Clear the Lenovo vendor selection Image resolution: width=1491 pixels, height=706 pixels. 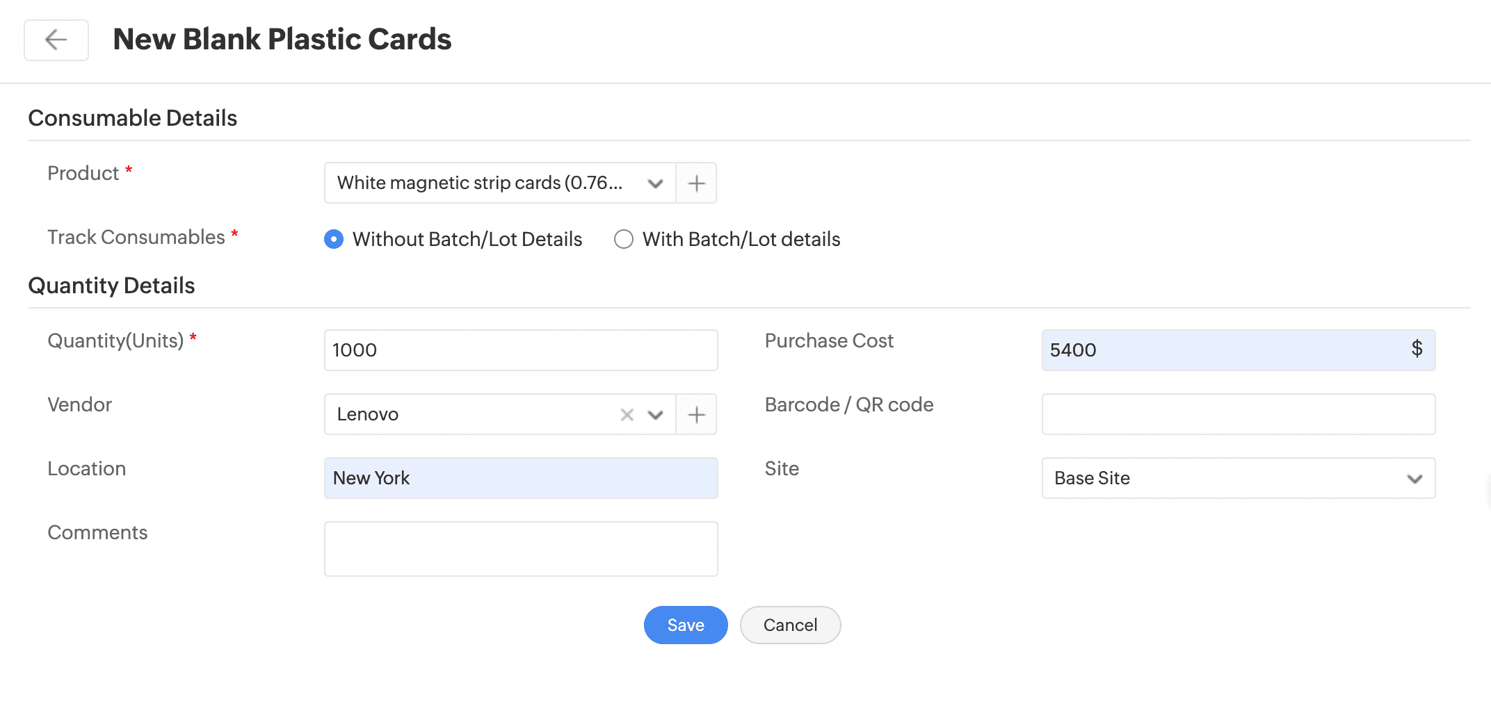(627, 415)
